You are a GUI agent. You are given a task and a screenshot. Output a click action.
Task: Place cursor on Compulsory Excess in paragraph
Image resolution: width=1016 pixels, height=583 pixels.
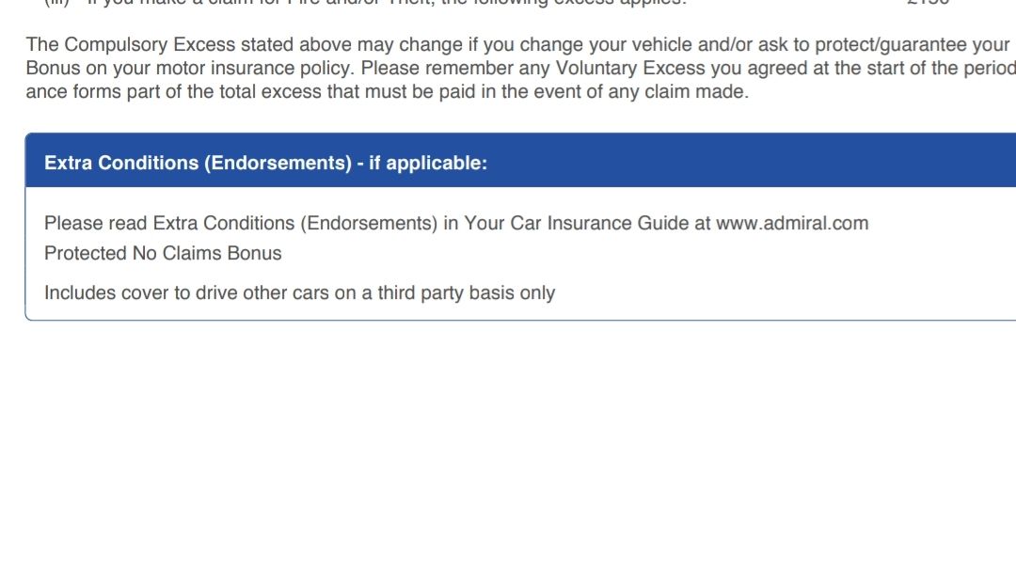click(150, 45)
